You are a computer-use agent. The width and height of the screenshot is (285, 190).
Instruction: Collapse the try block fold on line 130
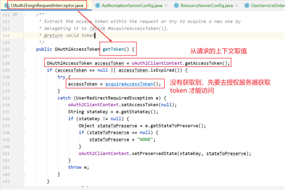pos(23,78)
